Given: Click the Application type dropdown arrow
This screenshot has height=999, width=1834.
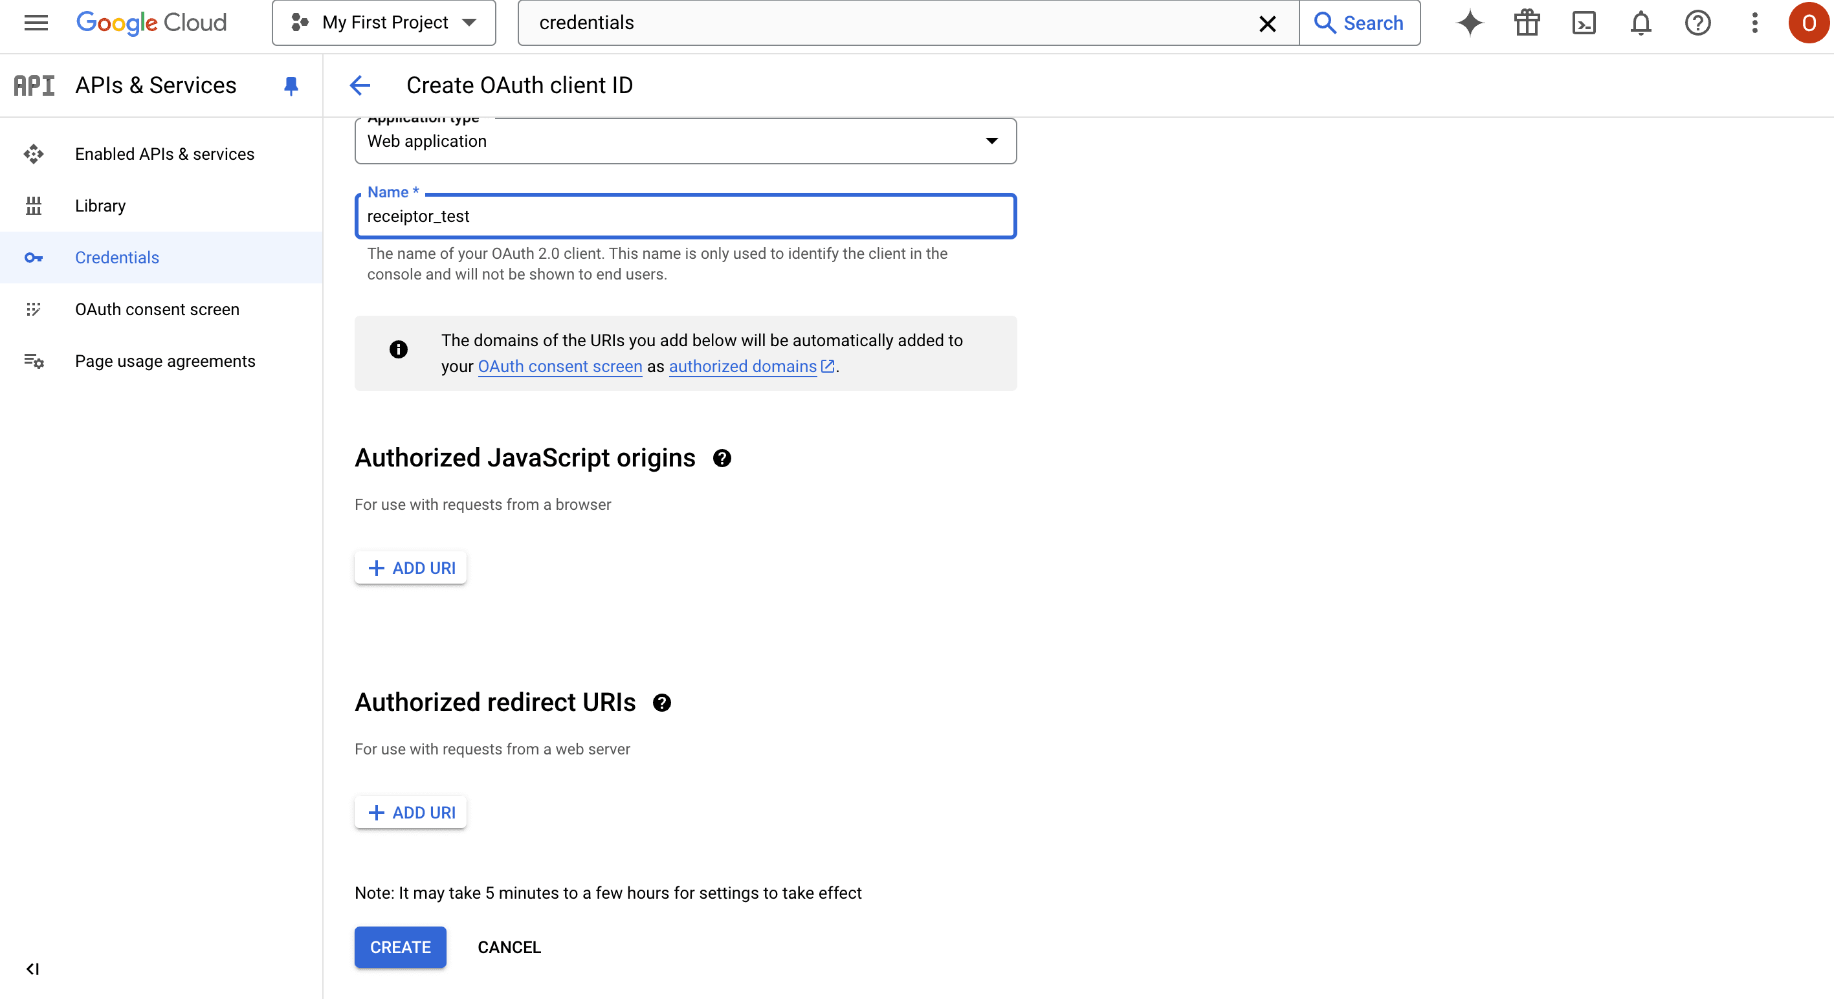Looking at the screenshot, I should [992, 141].
